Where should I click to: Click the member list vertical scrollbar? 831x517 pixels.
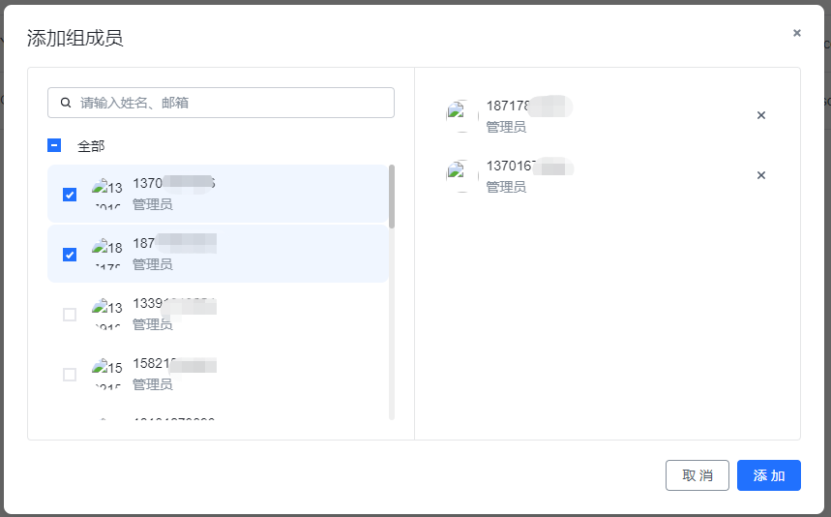pos(392,197)
